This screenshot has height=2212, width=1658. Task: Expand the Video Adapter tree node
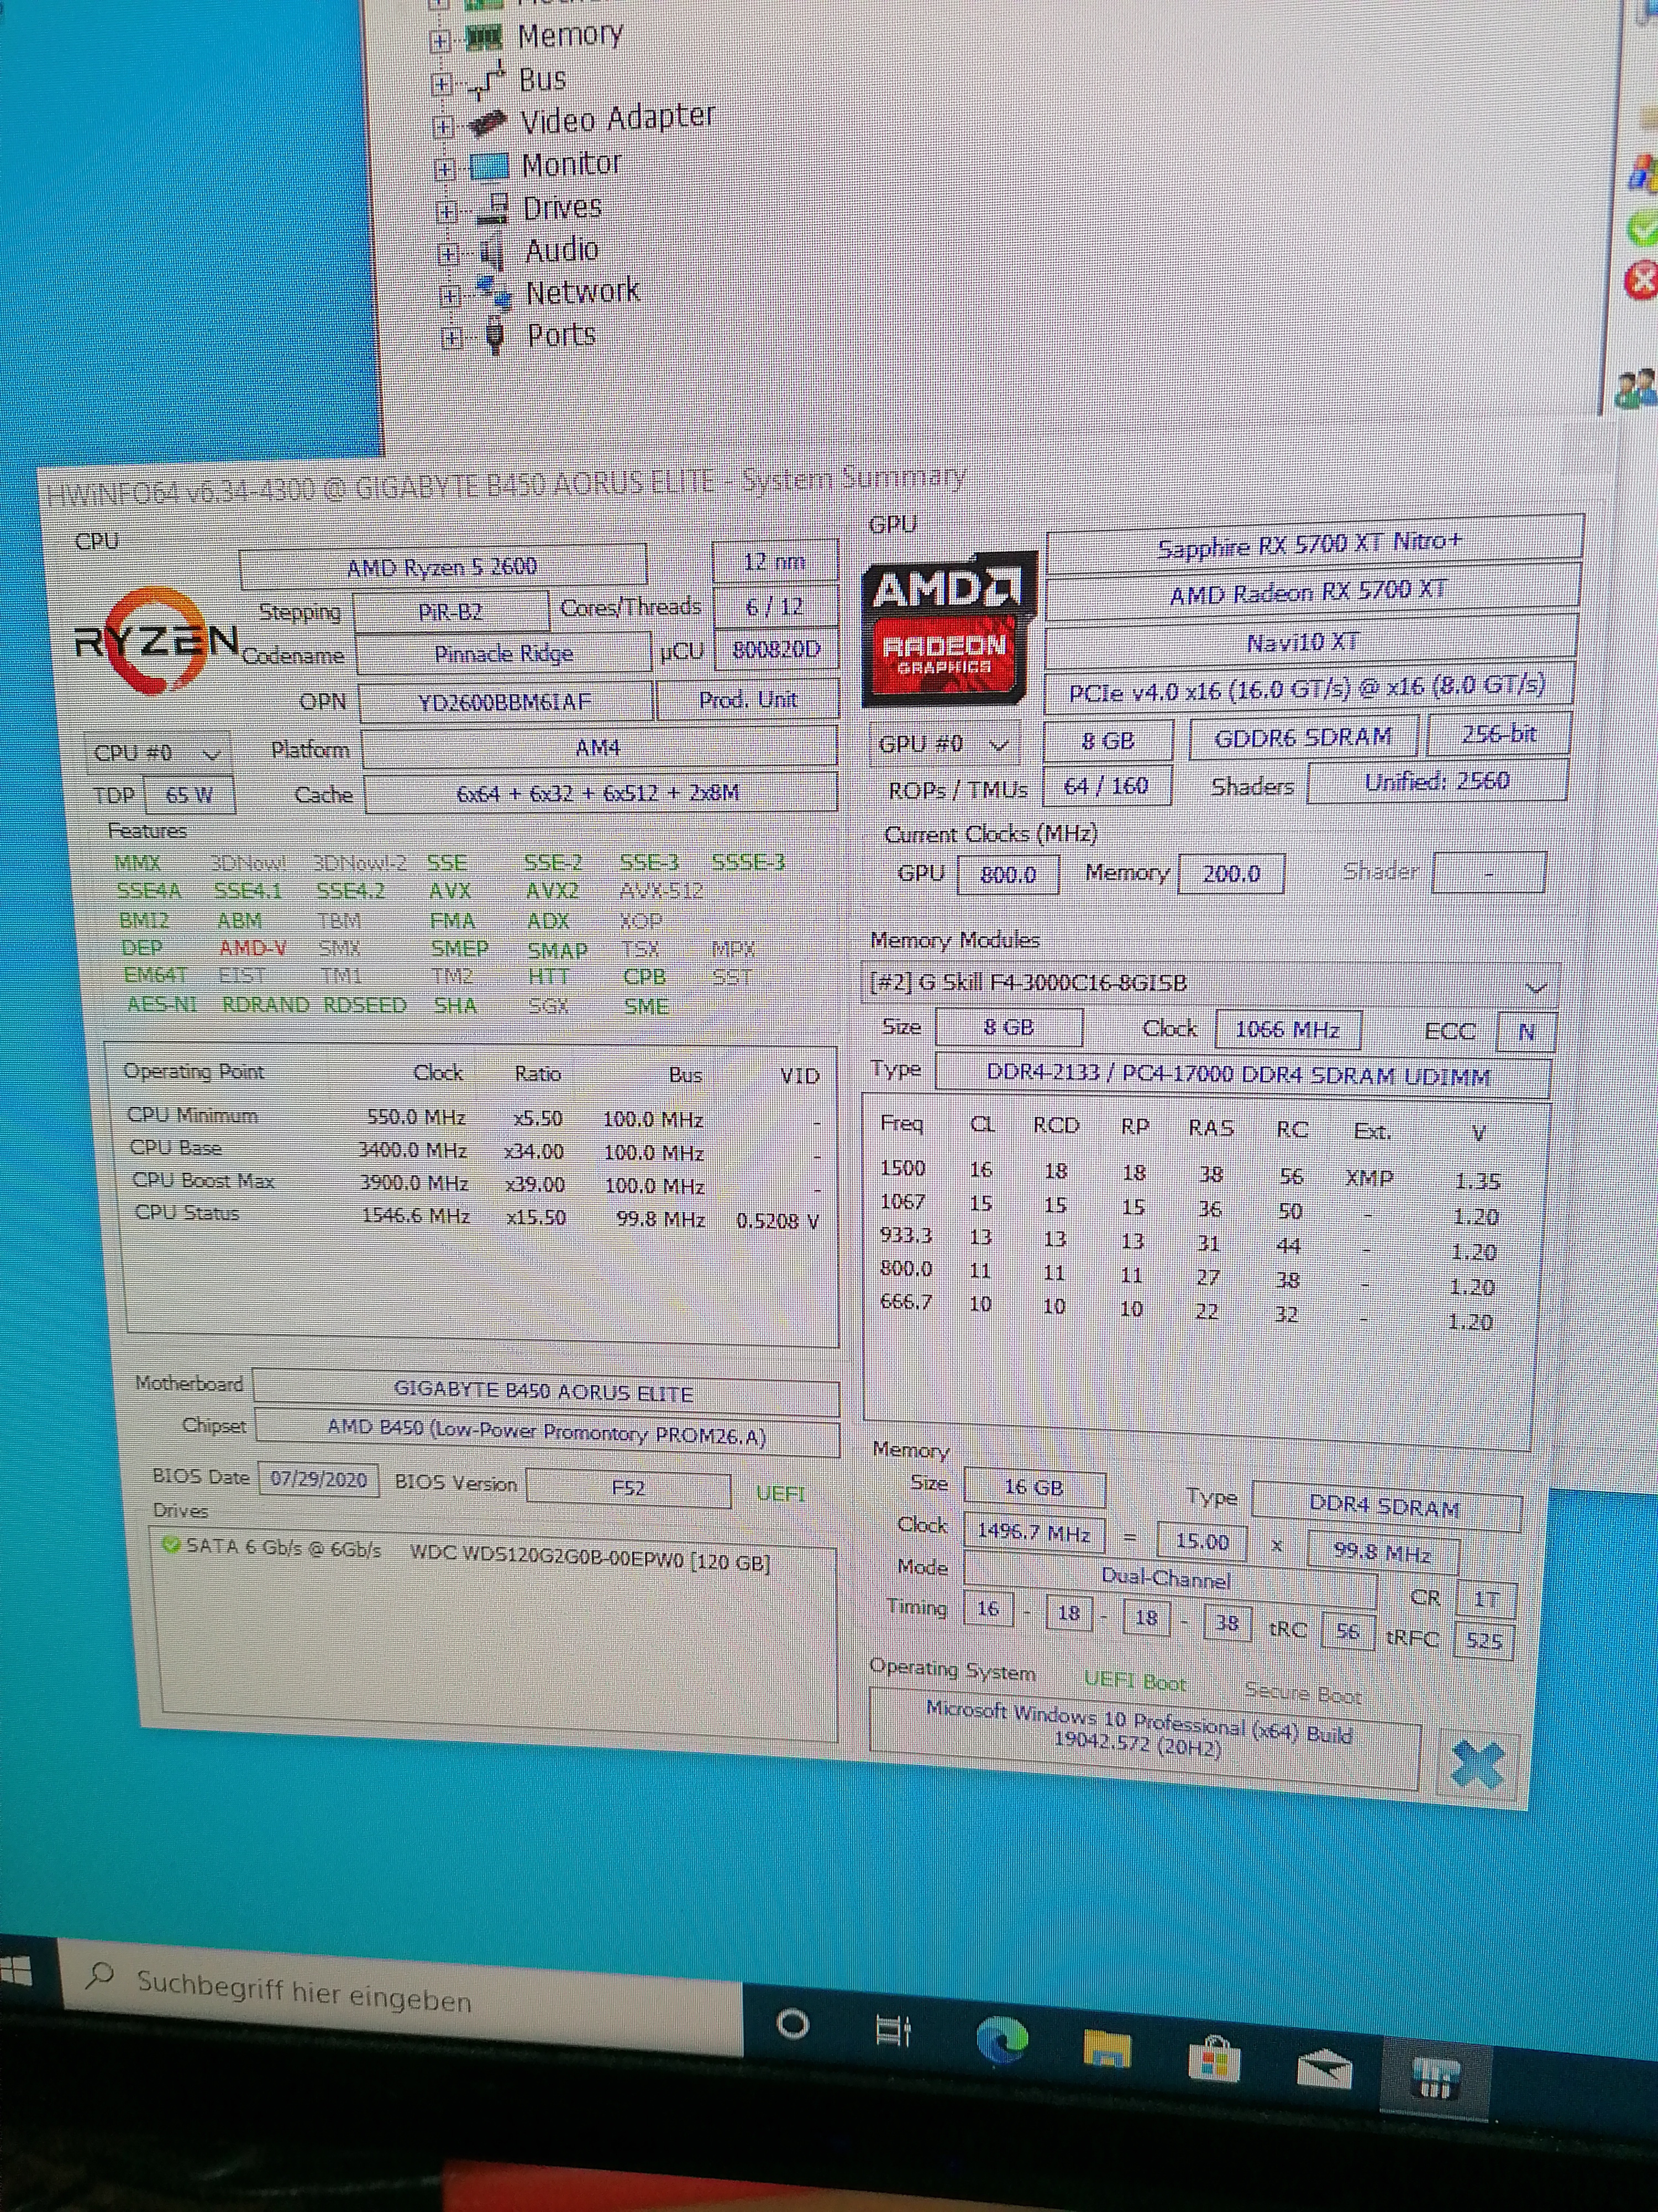click(443, 127)
